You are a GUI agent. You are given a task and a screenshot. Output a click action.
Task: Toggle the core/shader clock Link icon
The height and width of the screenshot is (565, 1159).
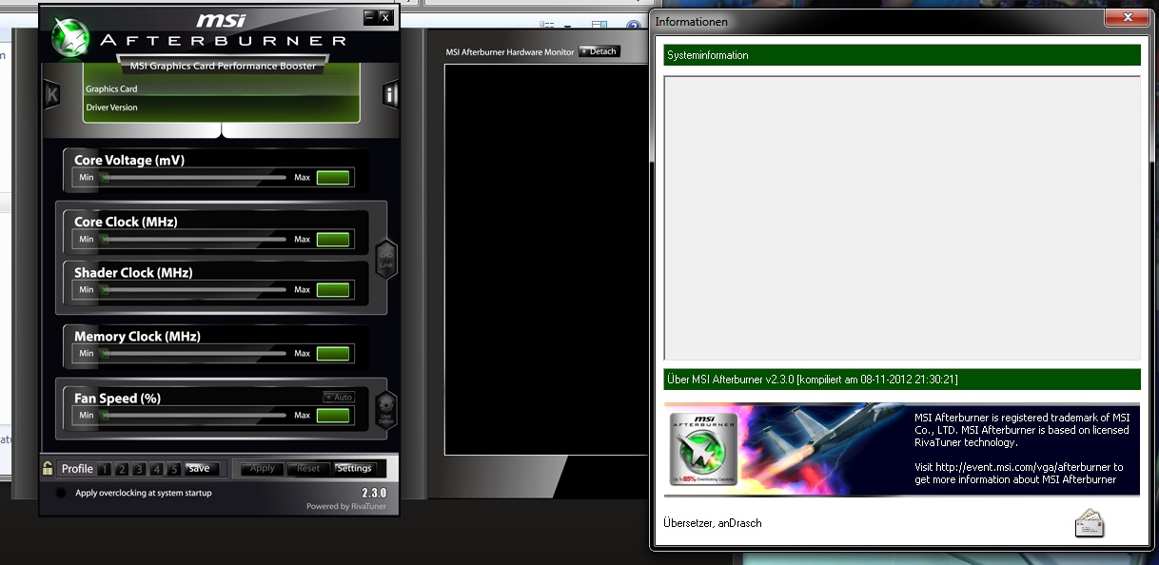pos(386,260)
